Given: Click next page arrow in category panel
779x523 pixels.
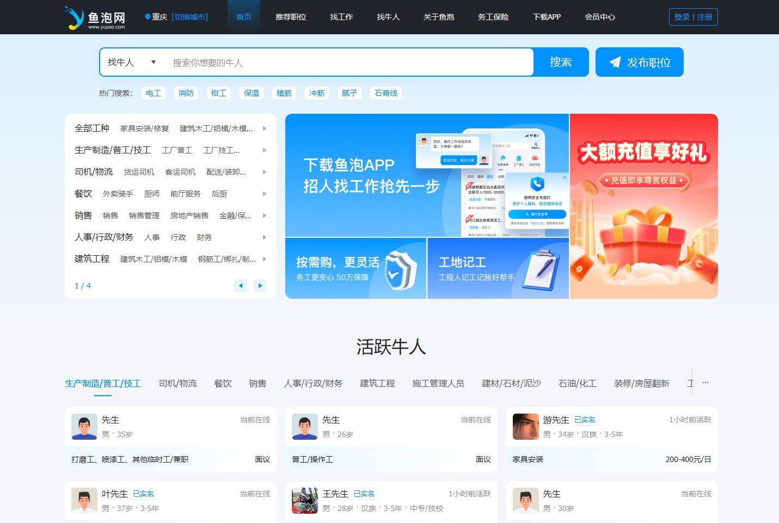Looking at the screenshot, I should click(x=260, y=285).
